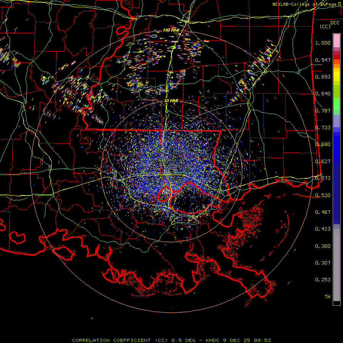
Task: Select the 1.000 value on the color scale
Action: [x=323, y=43]
